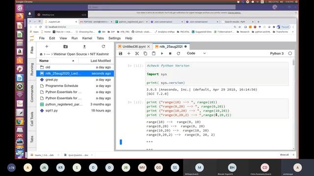Screen dimensions: 314x176
Task: Click the localhost address bar
Action: 138,27
